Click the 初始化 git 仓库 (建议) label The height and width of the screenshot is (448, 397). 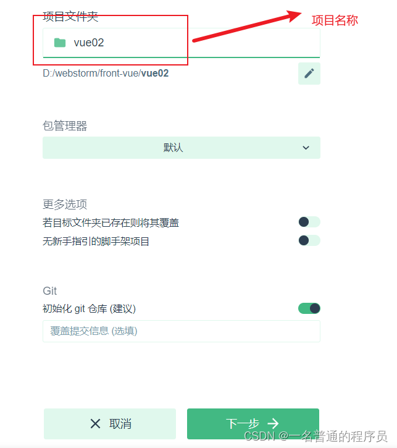pyautogui.click(x=89, y=309)
